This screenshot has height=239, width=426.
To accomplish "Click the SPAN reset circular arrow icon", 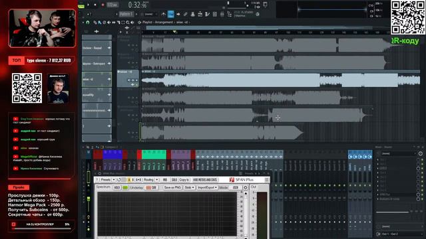I will click(118, 180).
